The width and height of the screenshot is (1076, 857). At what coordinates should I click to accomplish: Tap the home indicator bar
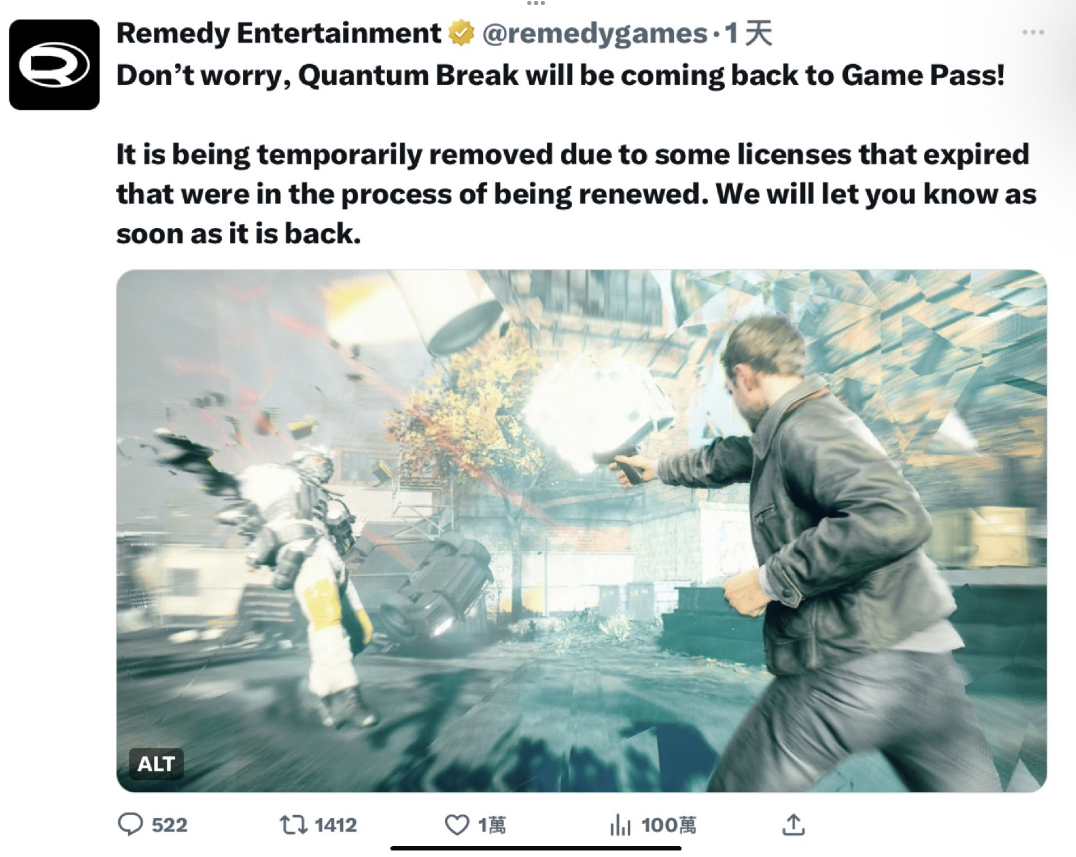(536, 848)
